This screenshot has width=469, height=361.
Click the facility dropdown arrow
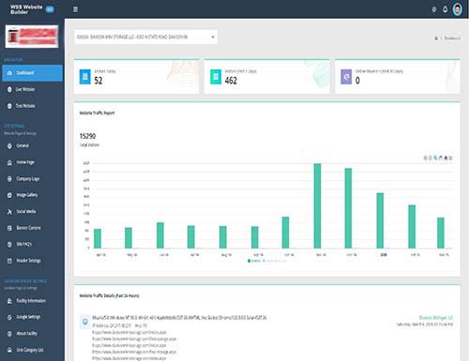coord(213,37)
